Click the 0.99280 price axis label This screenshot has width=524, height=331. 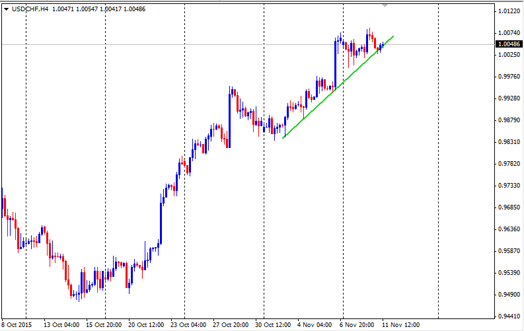coord(509,98)
